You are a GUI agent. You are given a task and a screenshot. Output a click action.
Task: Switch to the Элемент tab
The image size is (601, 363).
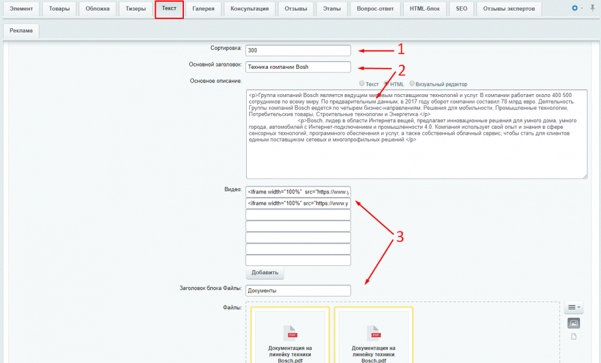tap(21, 8)
